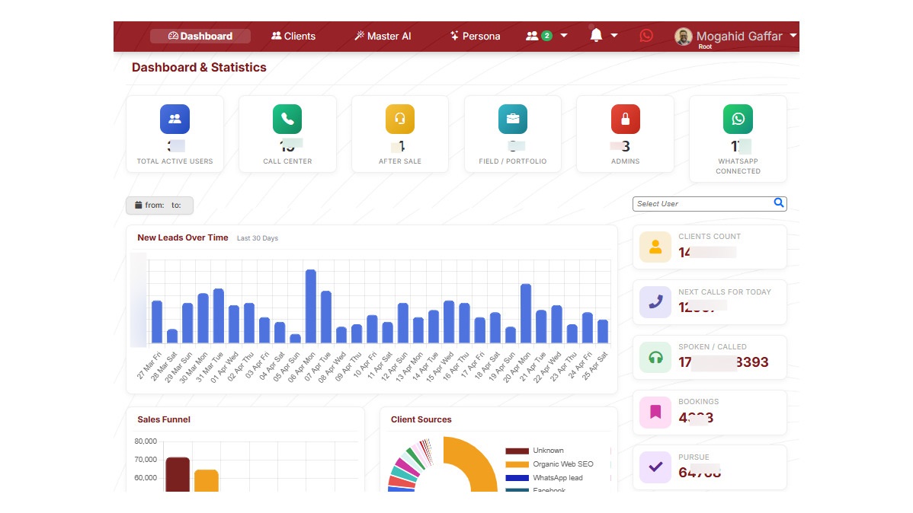Click the After Sale headset icon

click(400, 119)
